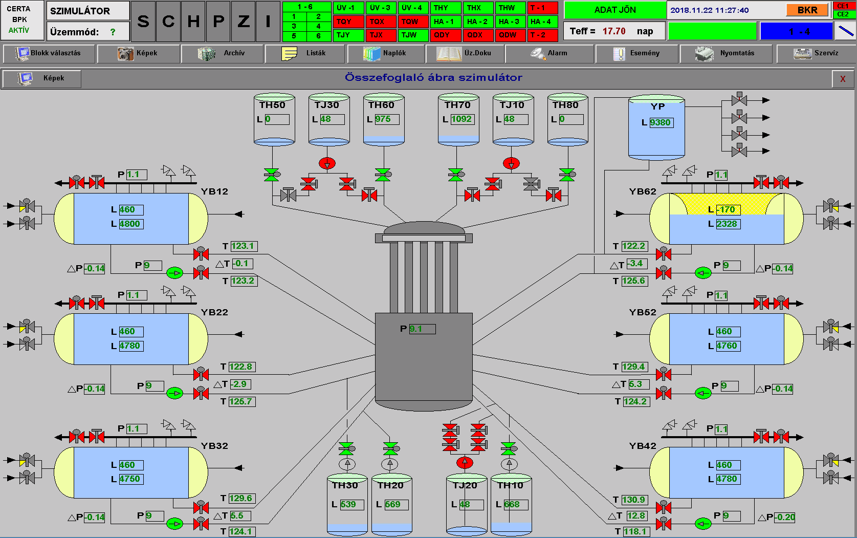The width and height of the screenshot is (857, 538).
Task: Click the green pump icon below YB42
Action: click(703, 523)
